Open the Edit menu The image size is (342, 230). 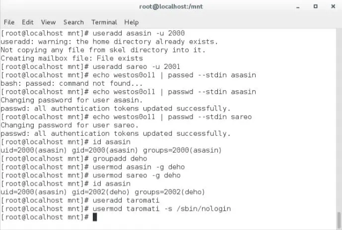pyautogui.click(x=27, y=22)
